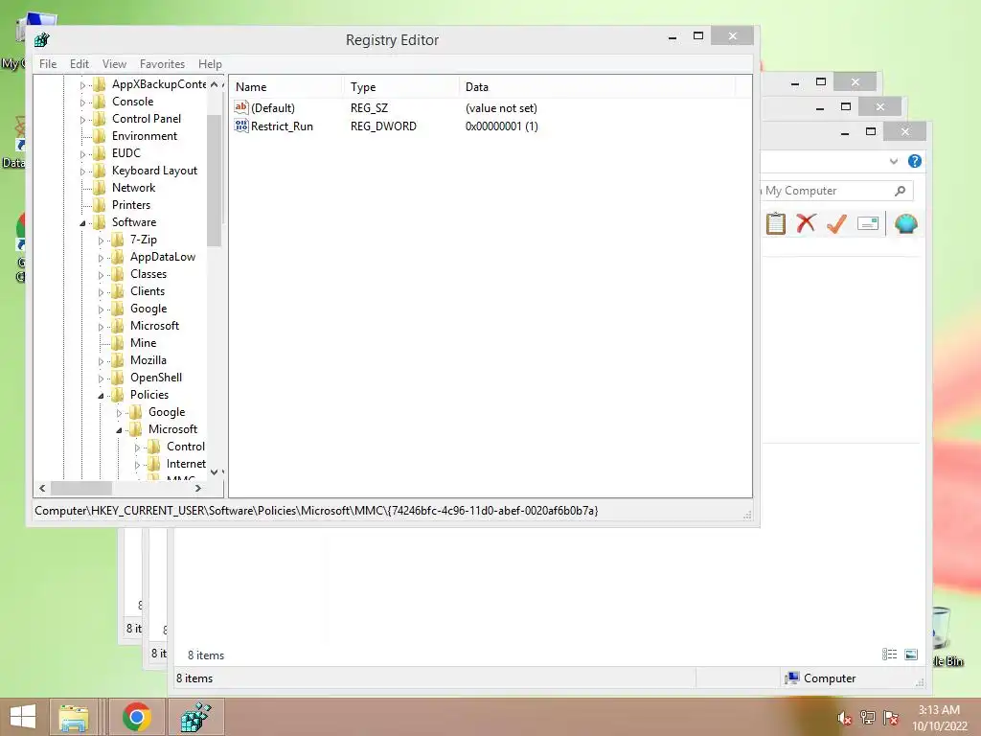Click the Registry Editor title bar icon
Screen dimensions: 981x736
click(42, 40)
